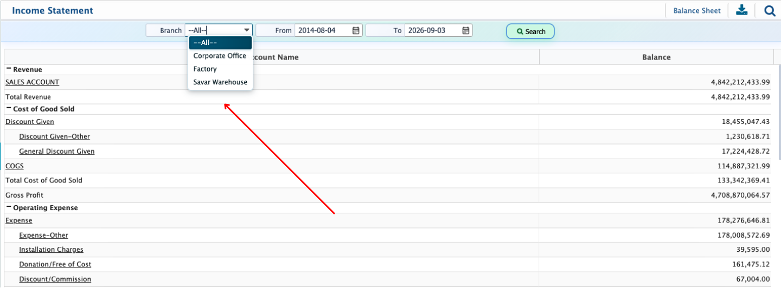Click the Gross Profit row label
This screenshot has height=288, width=781.
click(x=24, y=195)
